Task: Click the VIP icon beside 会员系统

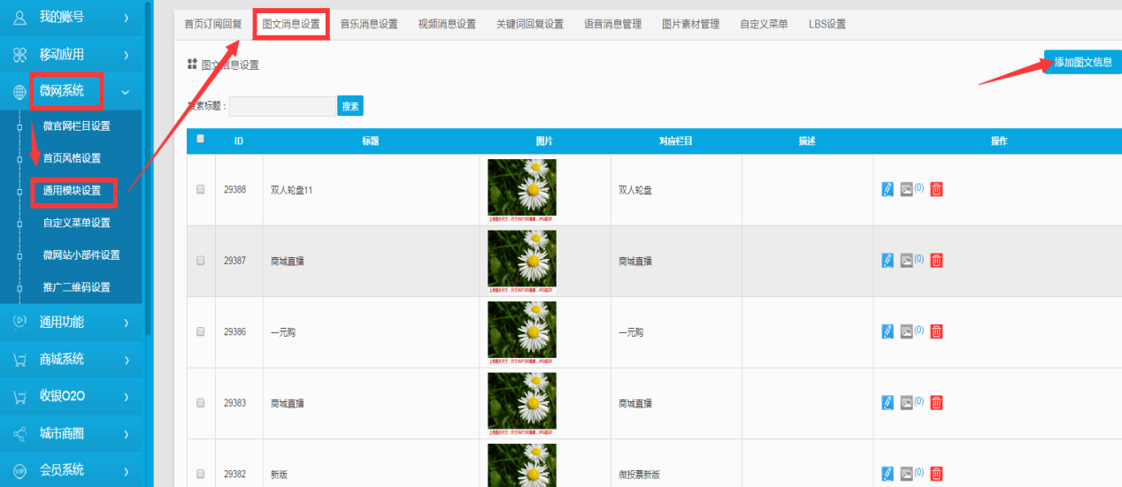Action: [19, 470]
